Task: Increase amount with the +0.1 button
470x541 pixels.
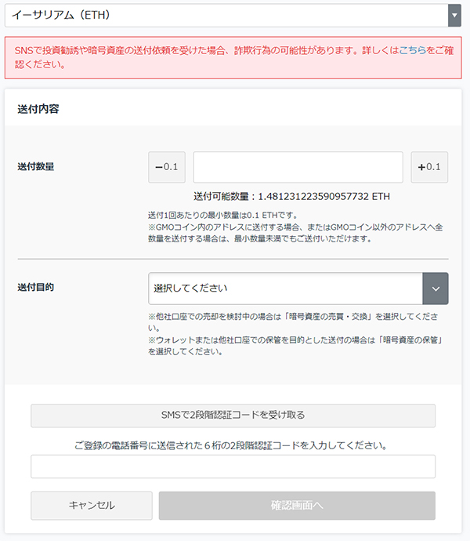Action: 429,167
